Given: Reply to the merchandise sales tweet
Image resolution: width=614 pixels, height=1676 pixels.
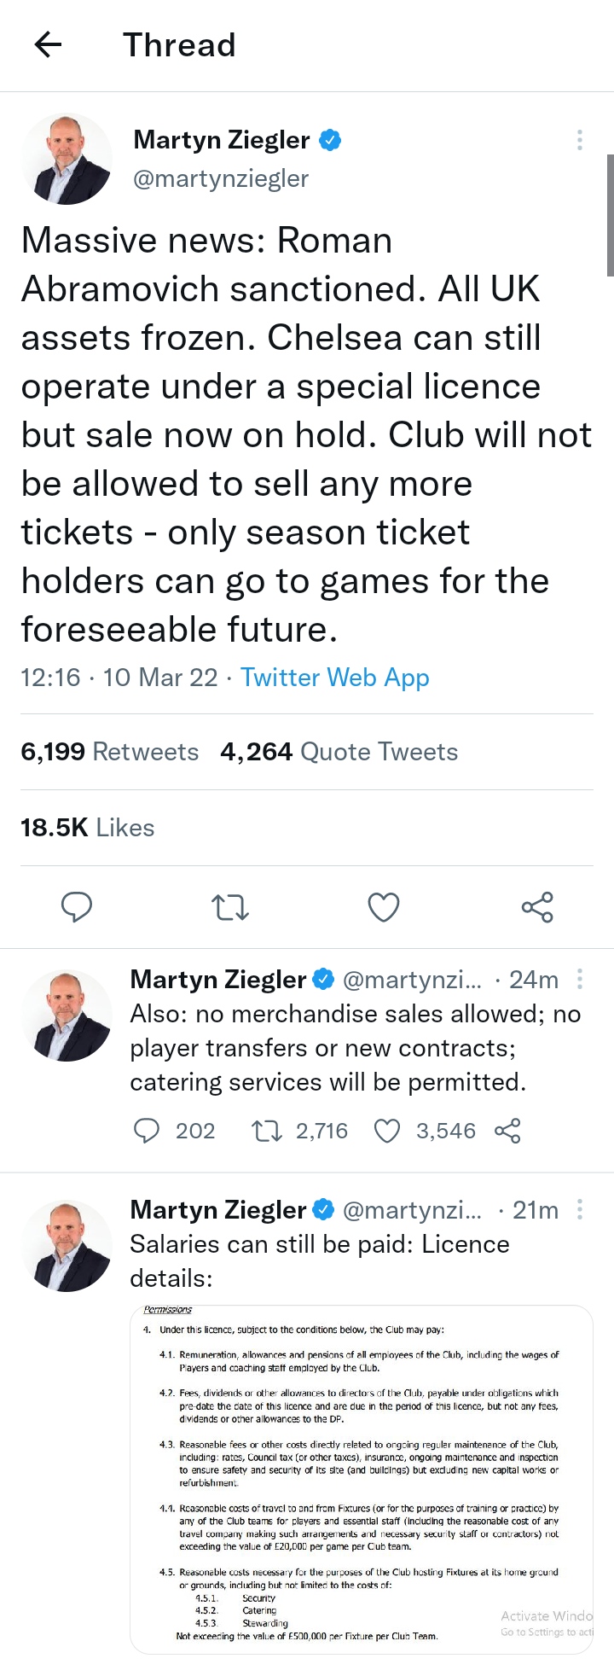Looking at the screenshot, I should [148, 1131].
